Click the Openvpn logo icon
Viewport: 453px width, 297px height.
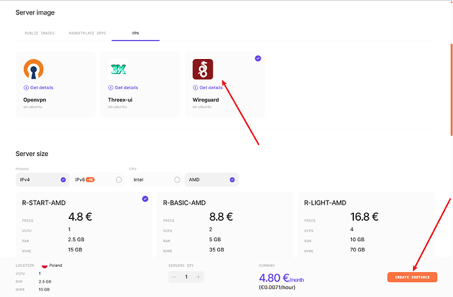coord(33,69)
